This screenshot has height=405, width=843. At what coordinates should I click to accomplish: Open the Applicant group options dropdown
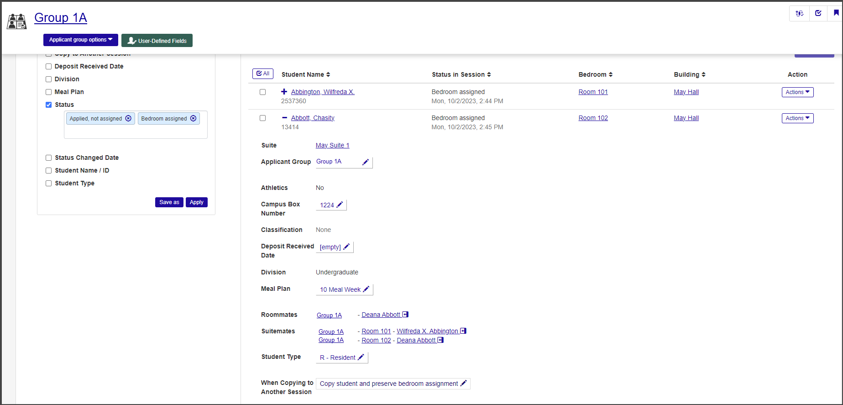[80, 40]
